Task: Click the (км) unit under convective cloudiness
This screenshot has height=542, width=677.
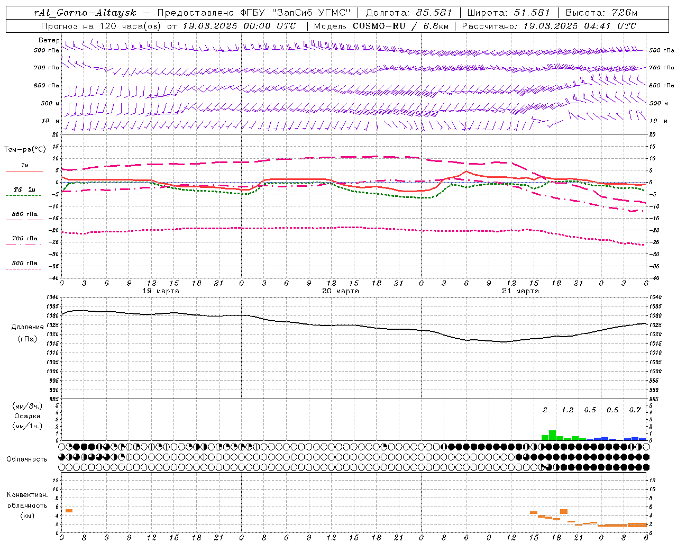Action: coord(28,516)
